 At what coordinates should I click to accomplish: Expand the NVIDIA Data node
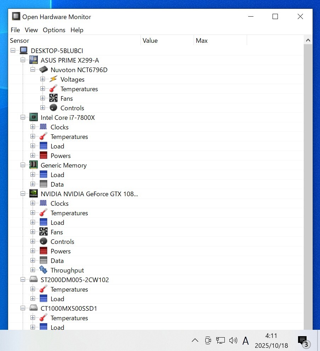33,261
